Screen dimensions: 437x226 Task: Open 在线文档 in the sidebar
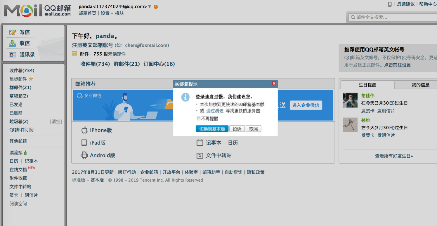pyautogui.click(x=18, y=170)
